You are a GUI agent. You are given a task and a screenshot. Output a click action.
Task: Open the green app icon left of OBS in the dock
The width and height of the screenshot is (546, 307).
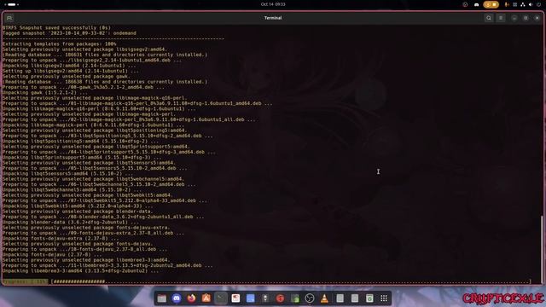(295, 298)
